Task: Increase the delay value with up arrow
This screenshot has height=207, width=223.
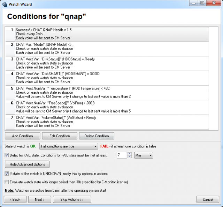Action: coord(129,154)
